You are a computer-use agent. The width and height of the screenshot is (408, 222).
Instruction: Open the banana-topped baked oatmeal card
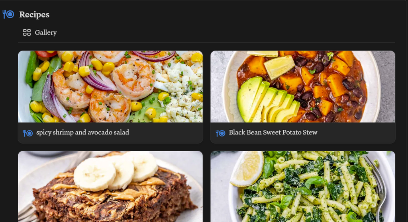click(110, 186)
